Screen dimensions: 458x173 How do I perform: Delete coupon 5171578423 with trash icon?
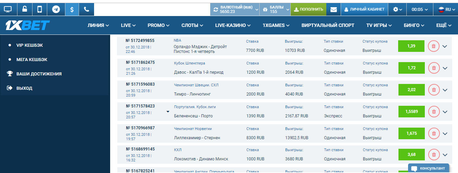434,112
